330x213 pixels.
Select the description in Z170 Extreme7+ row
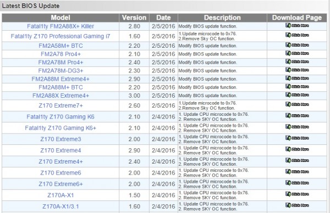(x=207, y=105)
